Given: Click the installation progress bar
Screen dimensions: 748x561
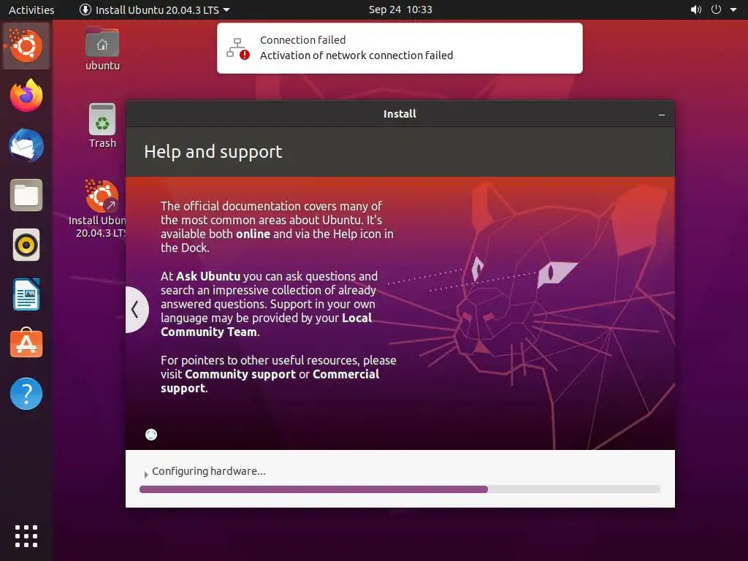Looking at the screenshot, I should coord(400,489).
